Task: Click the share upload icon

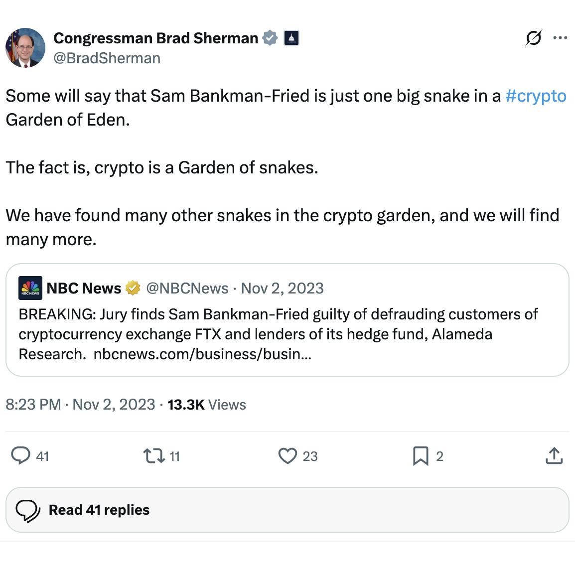Action: tap(554, 456)
